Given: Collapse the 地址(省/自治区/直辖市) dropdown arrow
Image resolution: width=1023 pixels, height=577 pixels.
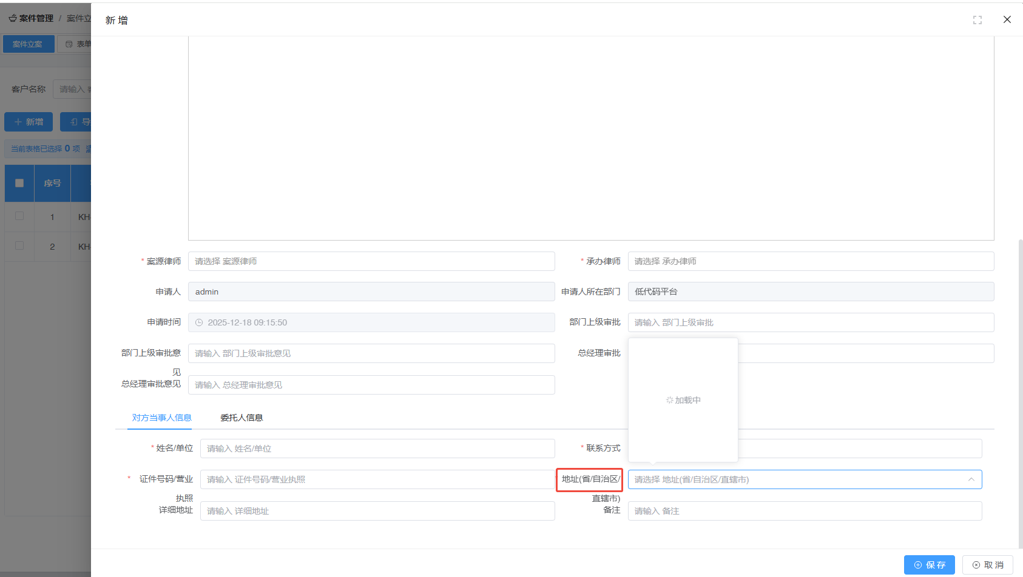Looking at the screenshot, I should pos(971,479).
